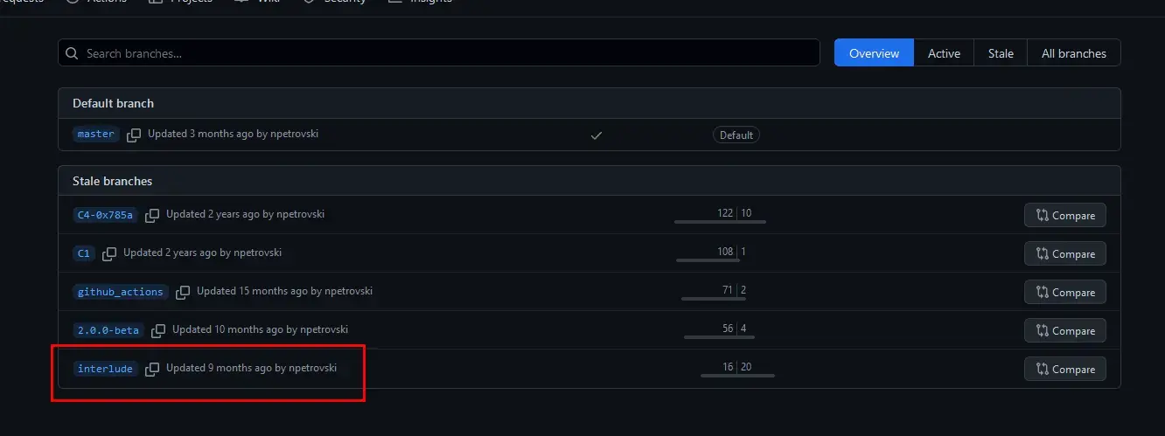Open the github_actions branch link
Image resolution: width=1165 pixels, height=436 pixels.
[x=121, y=292]
